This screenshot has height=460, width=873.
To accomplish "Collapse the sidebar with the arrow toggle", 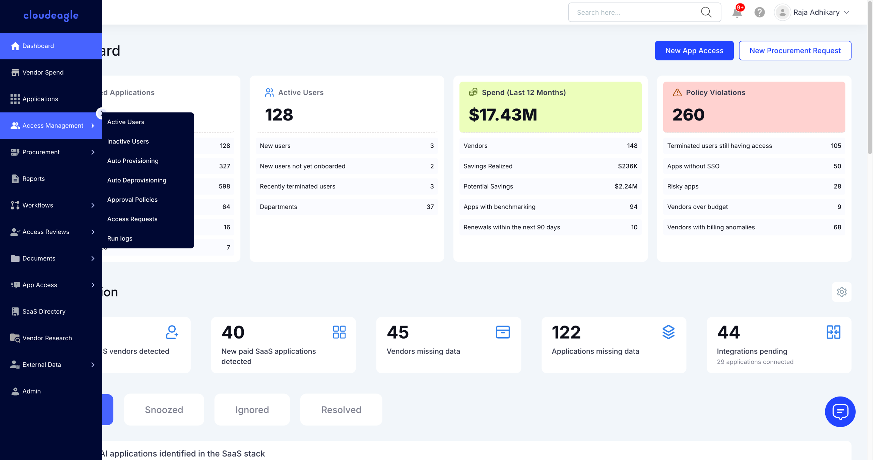I will [x=100, y=113].
